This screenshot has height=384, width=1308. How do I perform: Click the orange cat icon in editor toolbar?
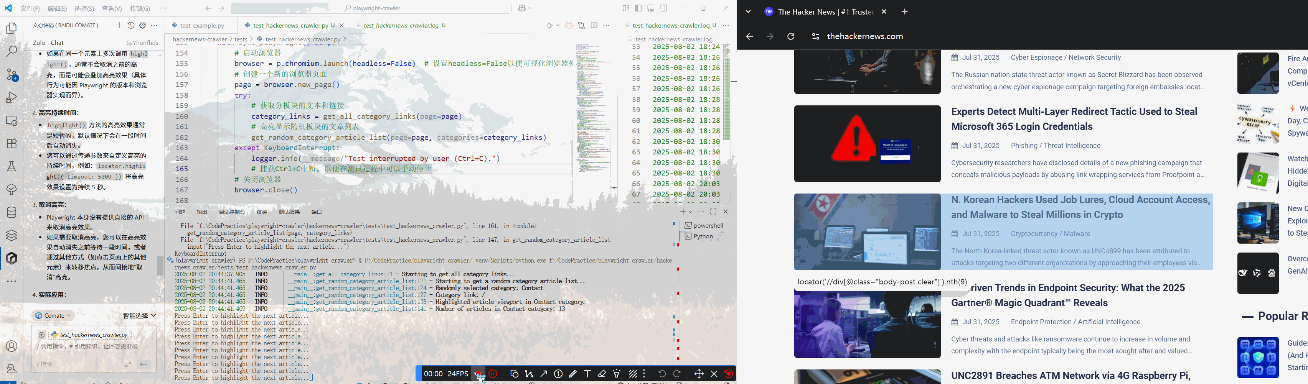[x=569, y=25]
